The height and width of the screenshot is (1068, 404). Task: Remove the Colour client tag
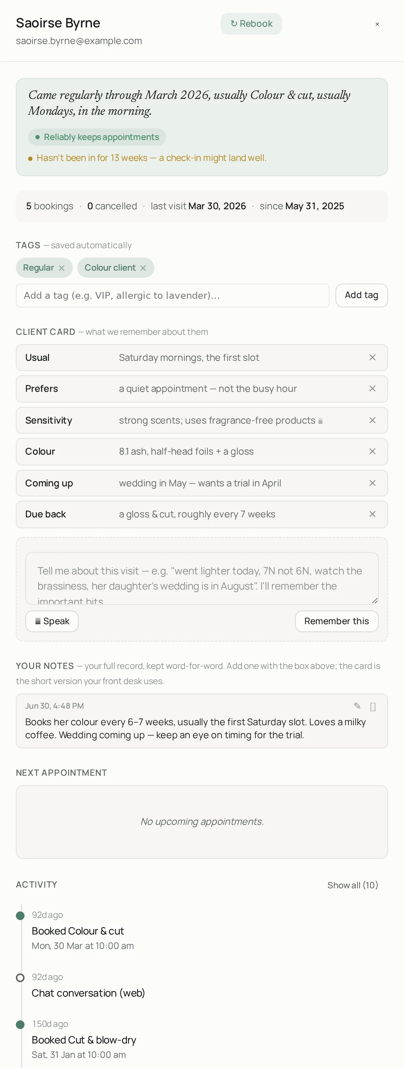point(143,268)
